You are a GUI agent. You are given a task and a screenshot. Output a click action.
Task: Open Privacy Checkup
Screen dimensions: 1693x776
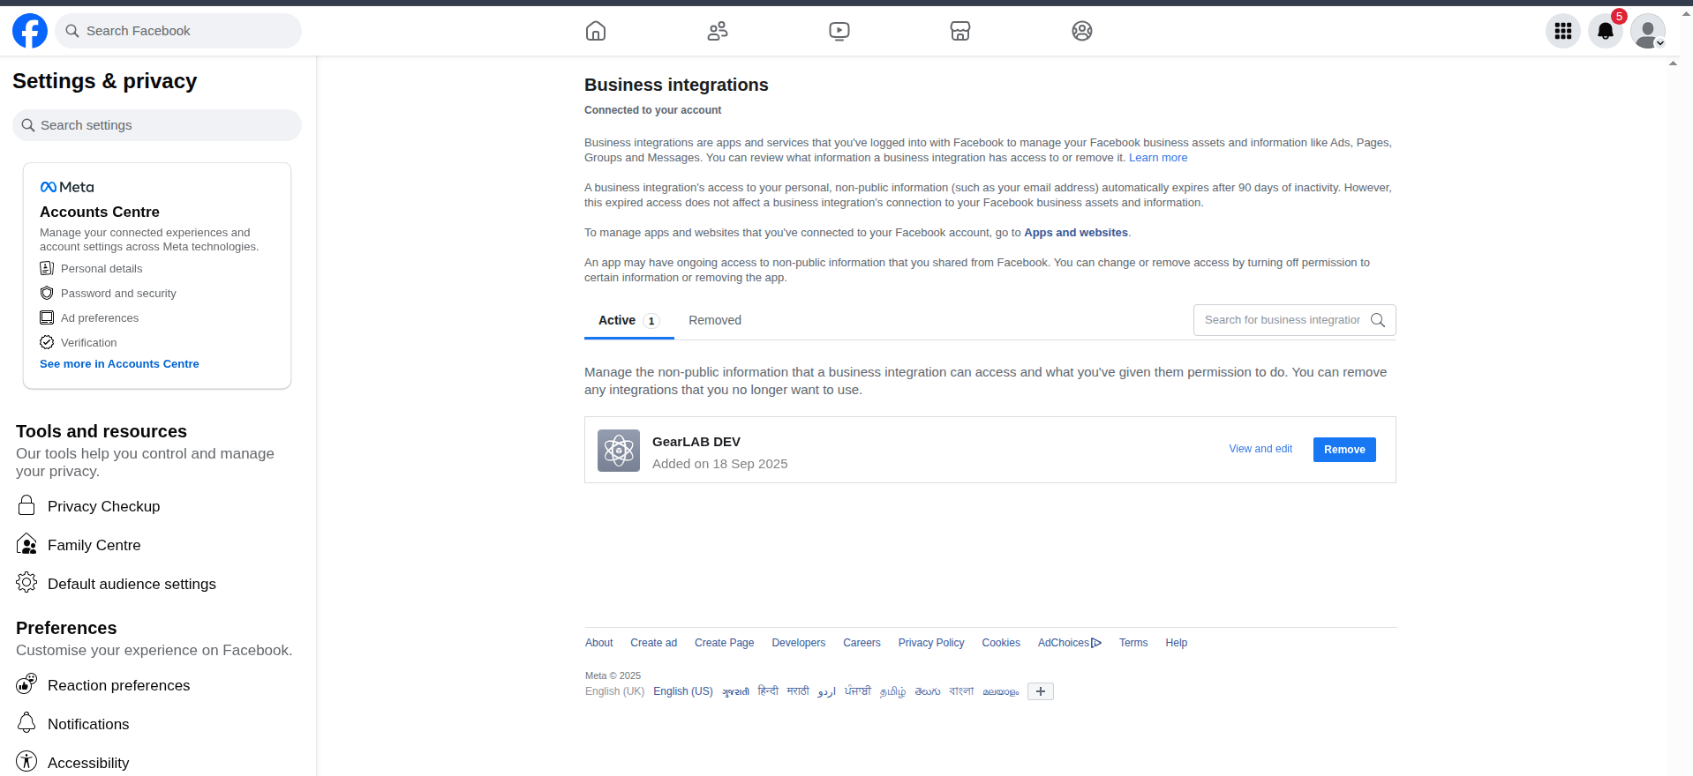coord(103,506)
